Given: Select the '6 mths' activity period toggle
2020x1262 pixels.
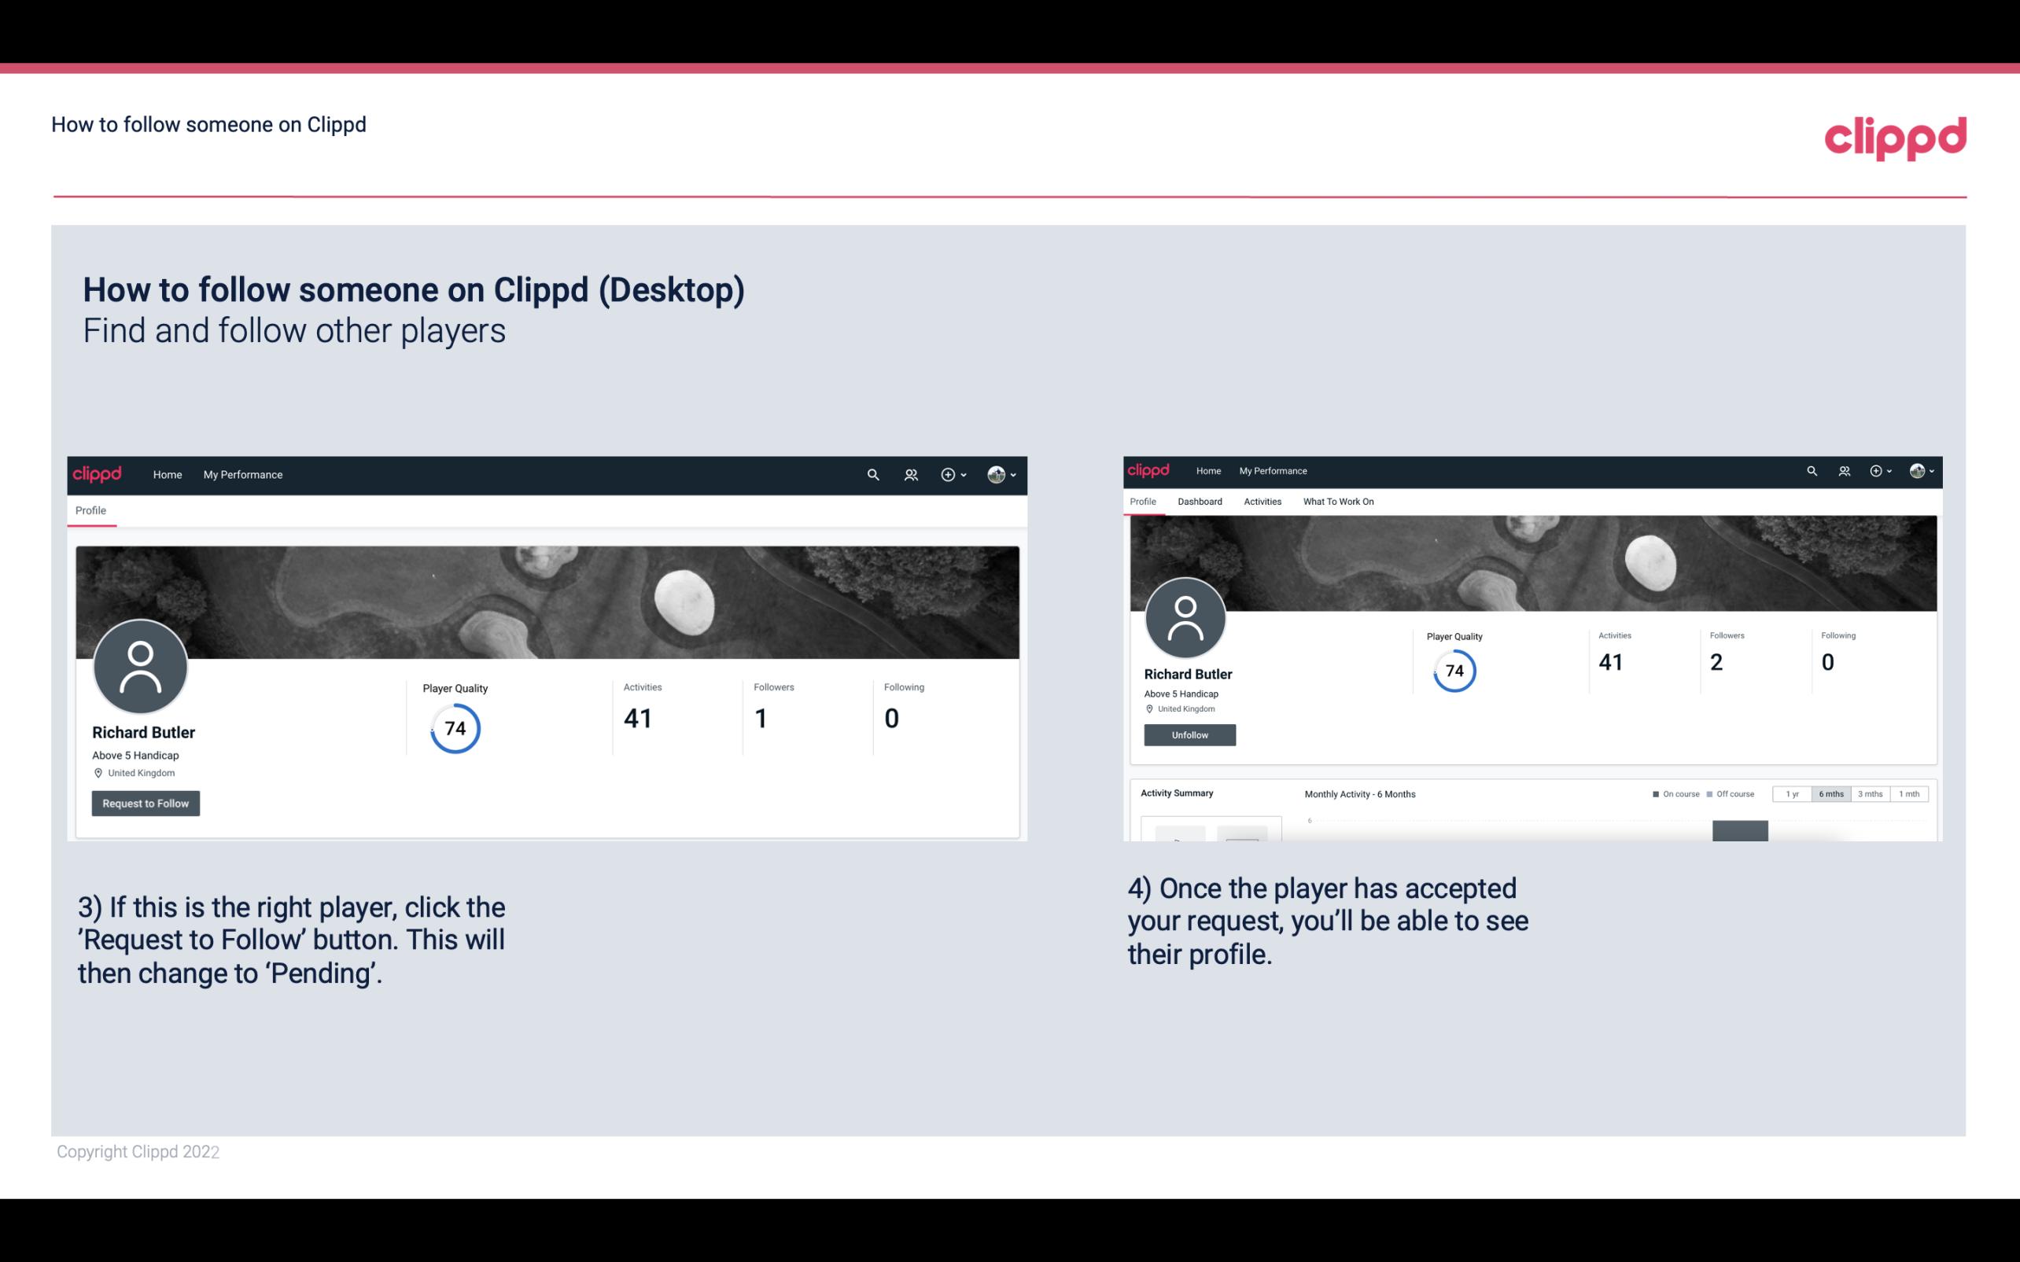Looking at the screenshot, I should [x=1831, y=794].
